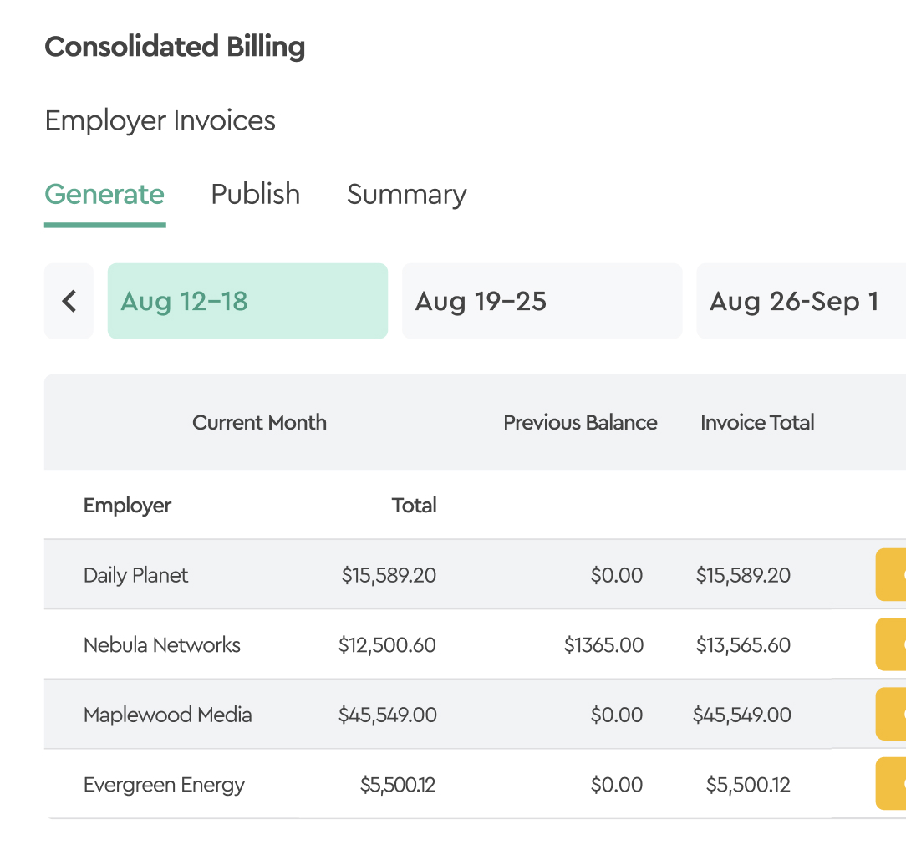Hit yellow action button for Maplewood Media
The width and height of the screenshot is (906, 845).
pos(891,715)
